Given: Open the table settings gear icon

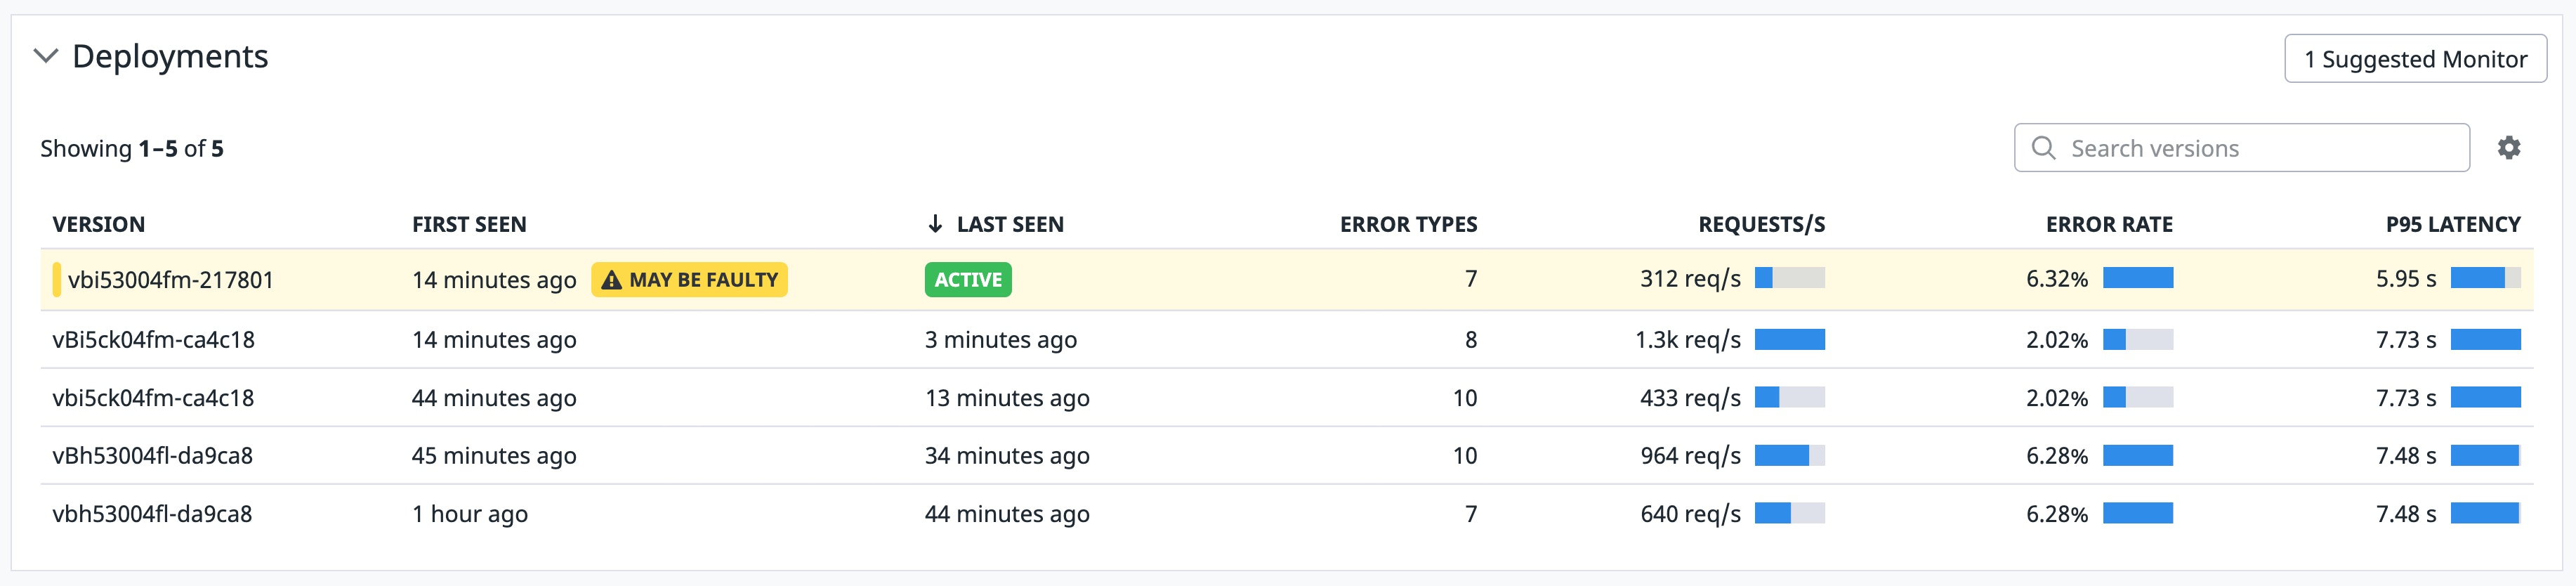Looking at the screenshot, I should point(2508,148).
